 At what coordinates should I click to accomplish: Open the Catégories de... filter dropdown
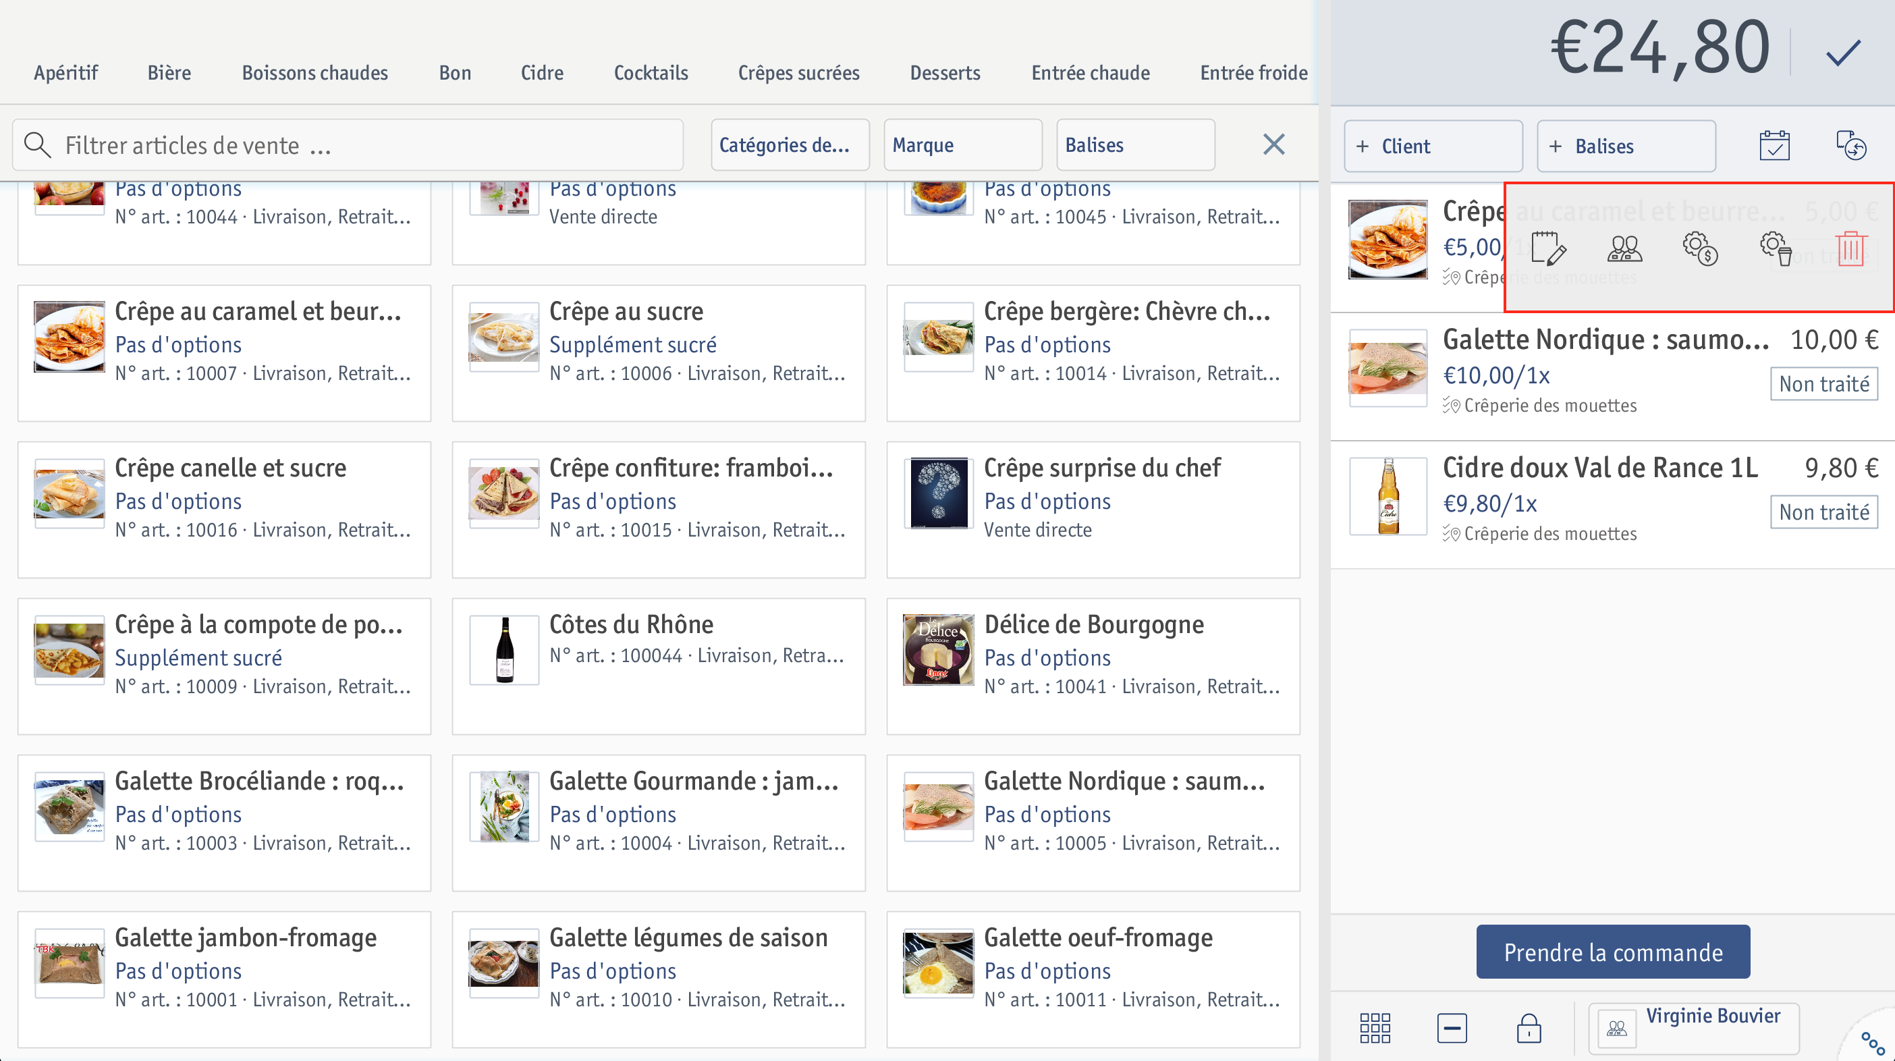click(790, 145)
